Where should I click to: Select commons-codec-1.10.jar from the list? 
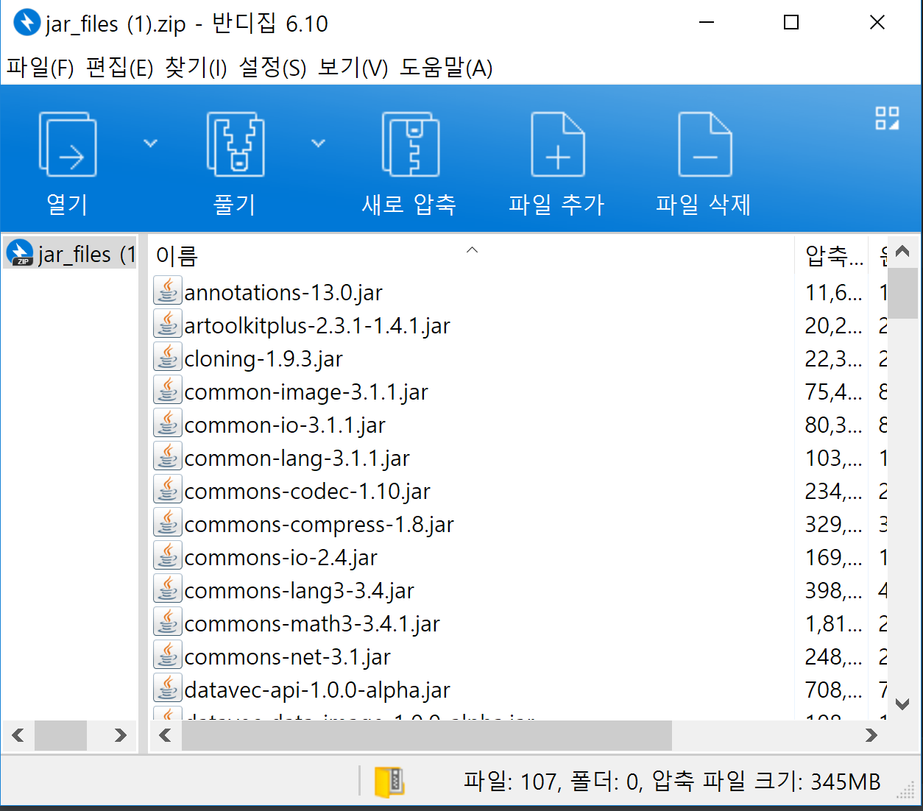pyautogui.click(x=308, y=490)
